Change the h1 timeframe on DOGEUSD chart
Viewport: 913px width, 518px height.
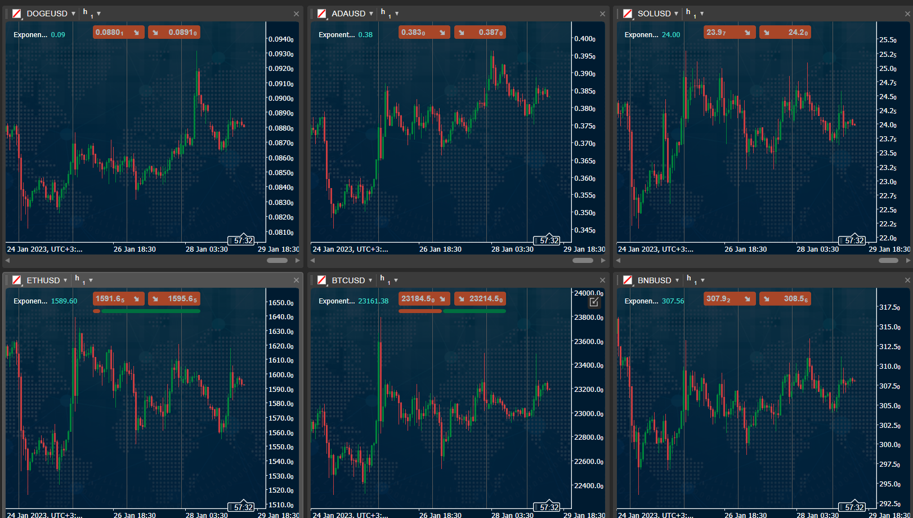click(x=92, y=14)
